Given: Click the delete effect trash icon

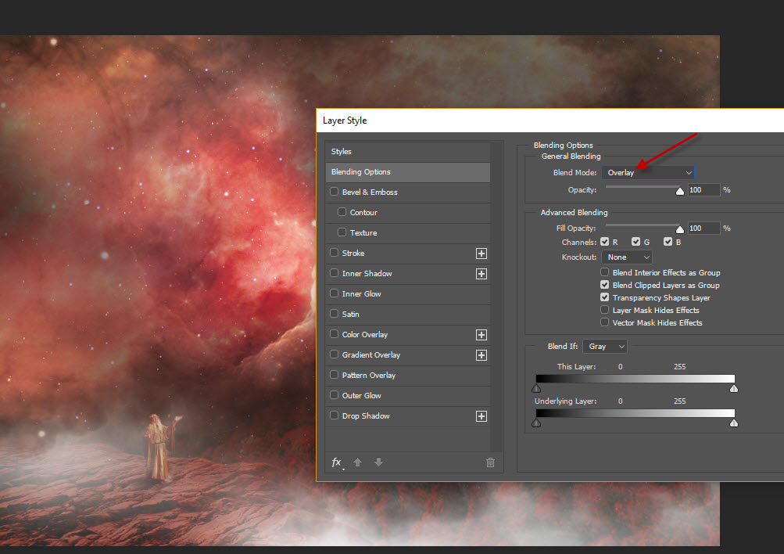Looking at the screenshot, I should [x=490, y=462].
